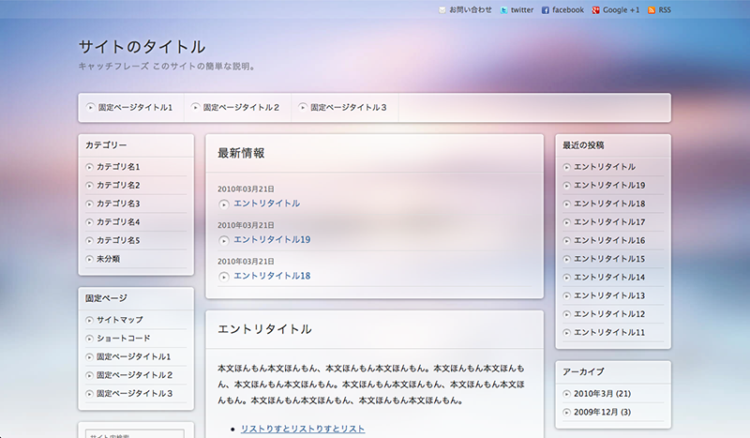Click the Facebook icon in top bar
The image size is (750, 438).
coord(546,10)
